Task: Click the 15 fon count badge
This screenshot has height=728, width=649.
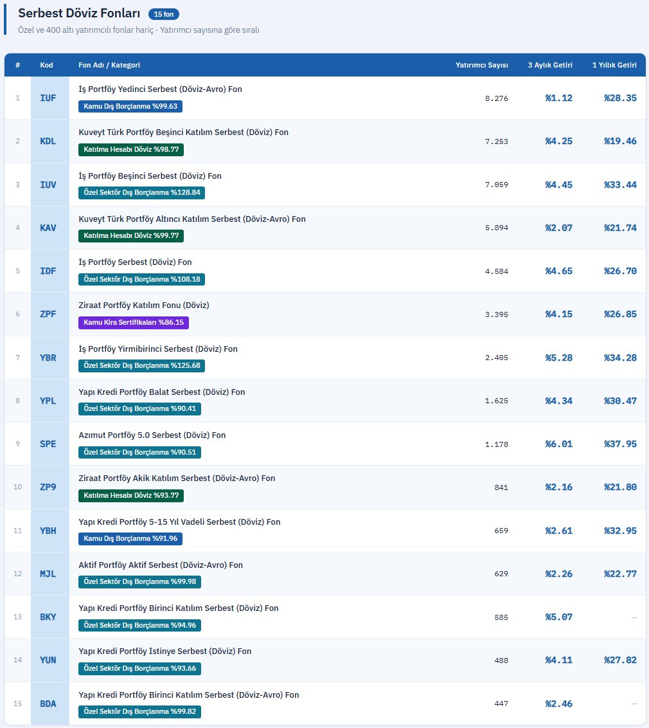Action: (164, 14)
